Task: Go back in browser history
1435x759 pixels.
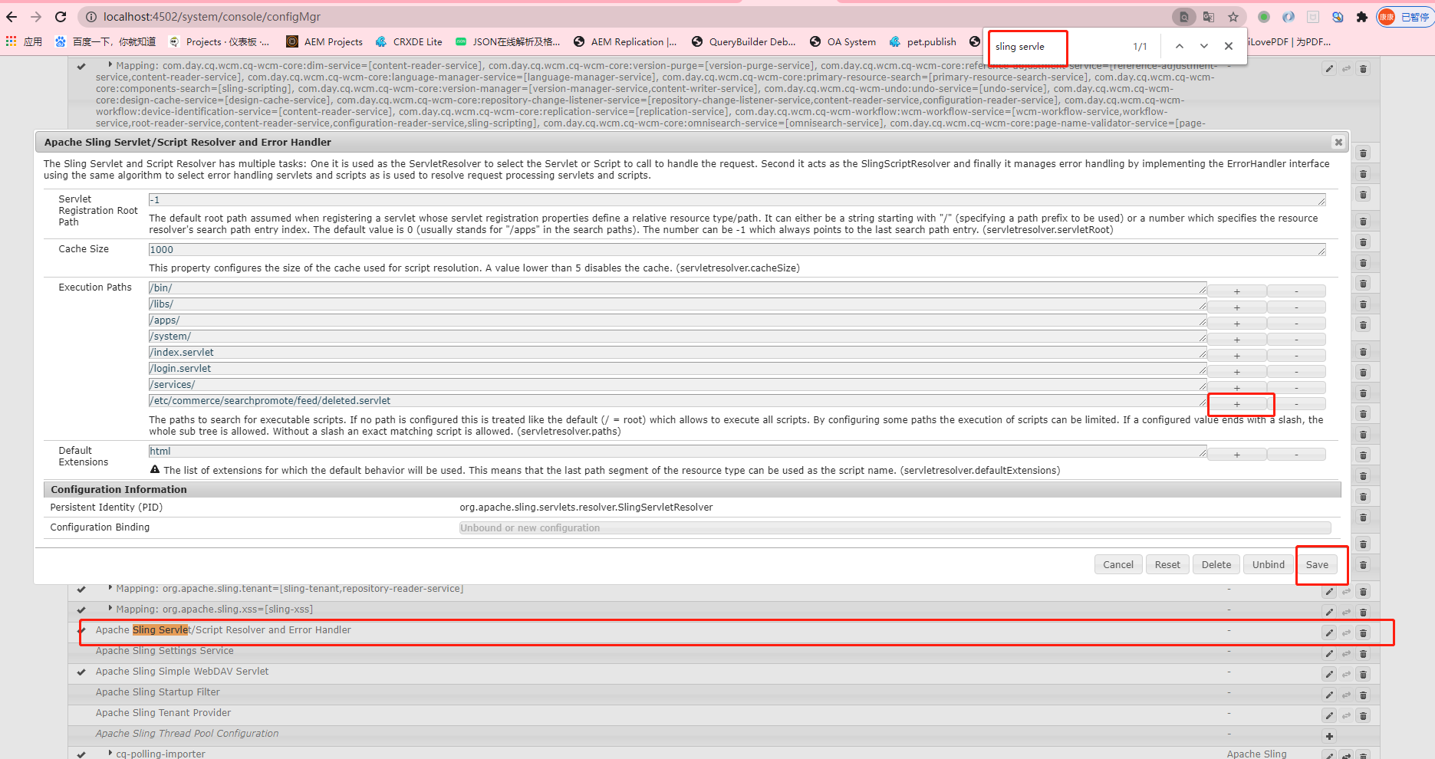Action: pyautogui.click(x=12, y=17)
